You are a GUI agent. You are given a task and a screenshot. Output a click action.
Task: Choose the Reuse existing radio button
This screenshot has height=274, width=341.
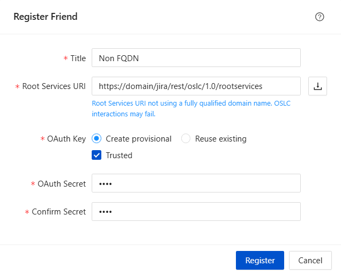(x=186, y=138)
